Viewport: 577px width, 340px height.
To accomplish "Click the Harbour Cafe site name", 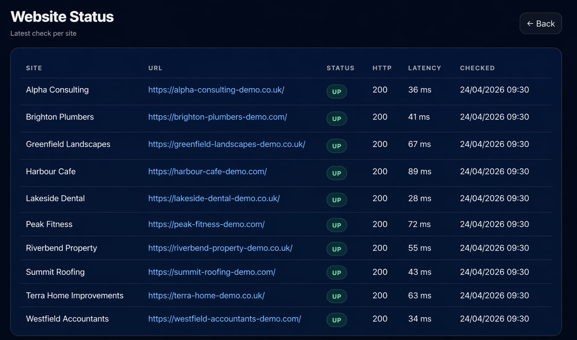I will point(51,171).
